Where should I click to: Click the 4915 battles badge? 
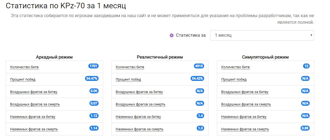pyautogui.click(x=199, y=66)
